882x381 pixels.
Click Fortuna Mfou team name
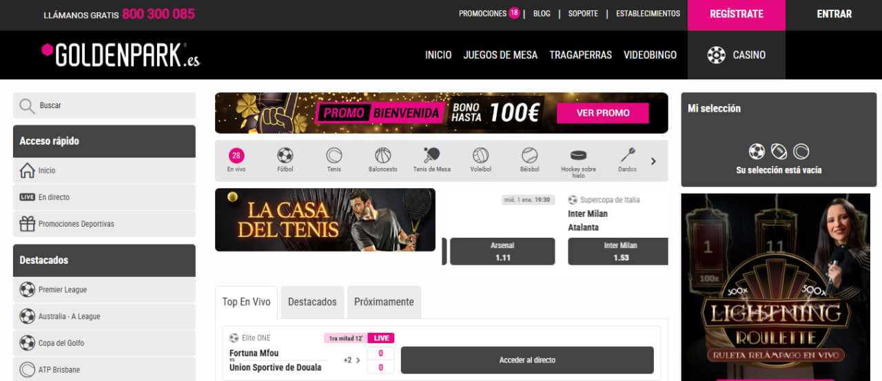[254, 353]
